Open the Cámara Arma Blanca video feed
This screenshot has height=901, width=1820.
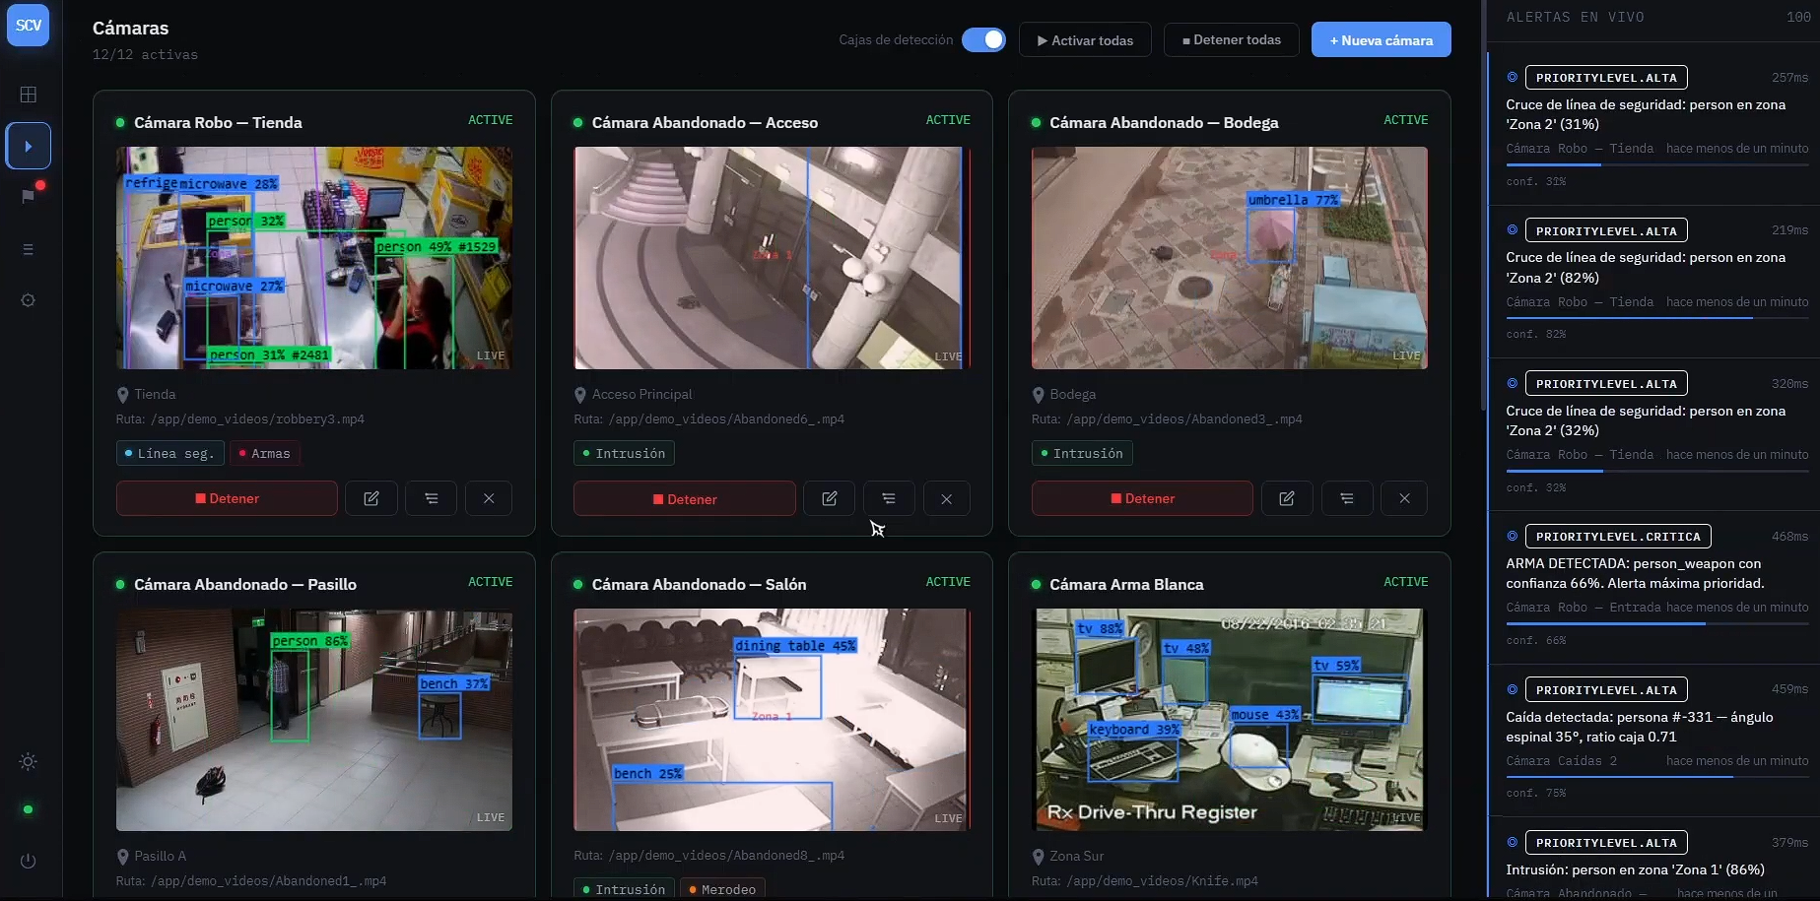[x=1230, y=720]
